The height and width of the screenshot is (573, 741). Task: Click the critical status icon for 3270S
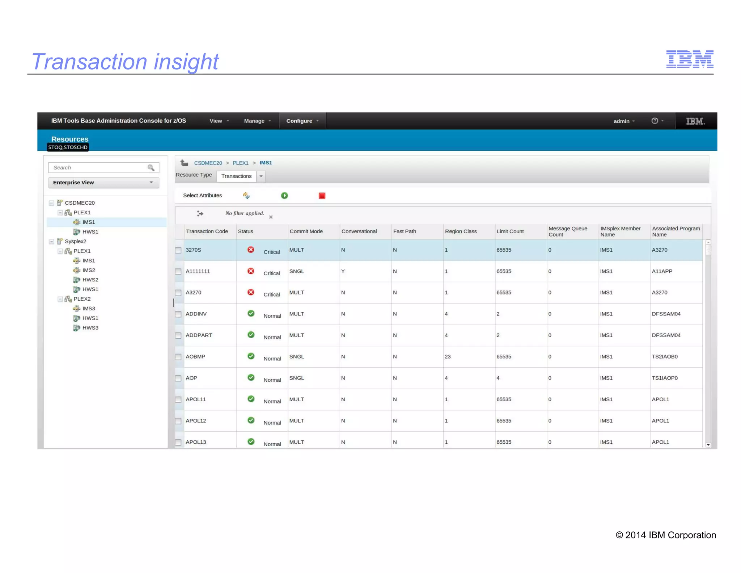coord(251,250)
